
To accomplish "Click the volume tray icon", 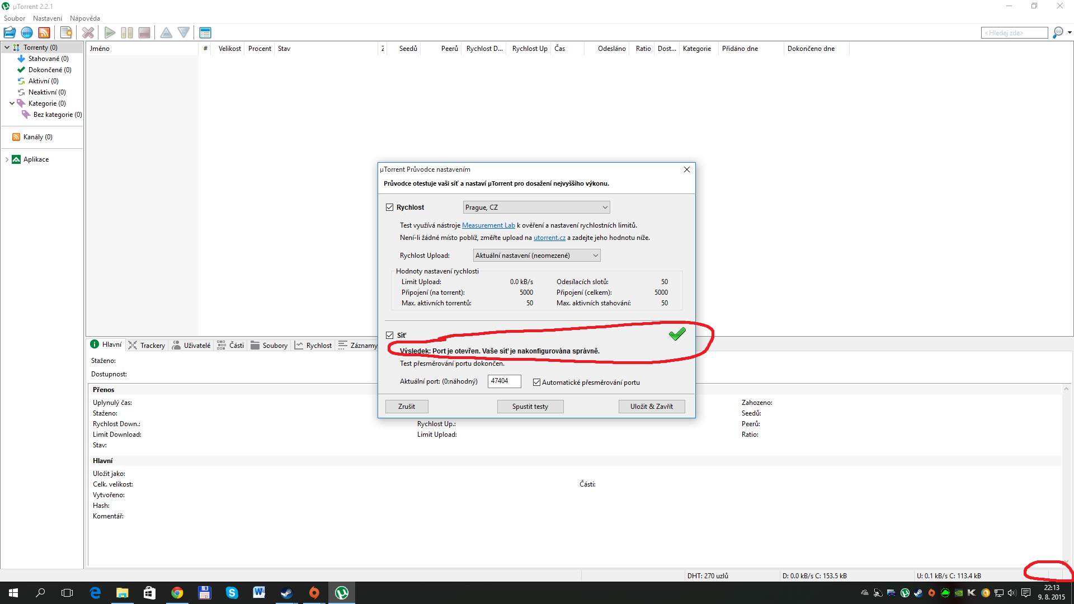I will pos(1012,593).
